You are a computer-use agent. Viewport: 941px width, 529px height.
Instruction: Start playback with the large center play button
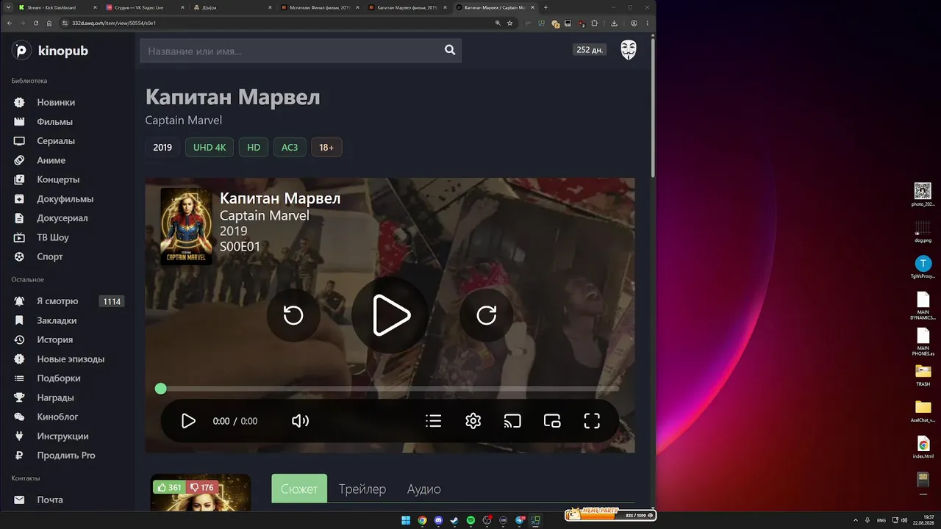coord(391,315)
